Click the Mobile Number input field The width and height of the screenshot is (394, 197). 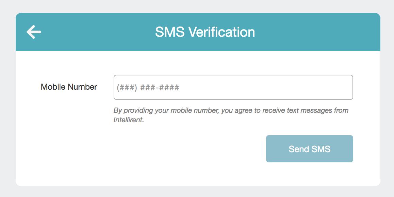click(233, 87)
